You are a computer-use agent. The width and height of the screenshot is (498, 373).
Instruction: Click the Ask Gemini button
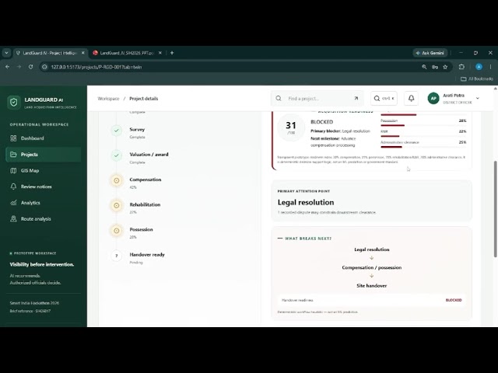click(430, 53)
